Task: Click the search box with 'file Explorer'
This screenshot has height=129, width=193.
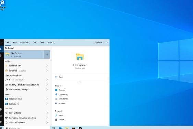Action: (x=27, y=128)
